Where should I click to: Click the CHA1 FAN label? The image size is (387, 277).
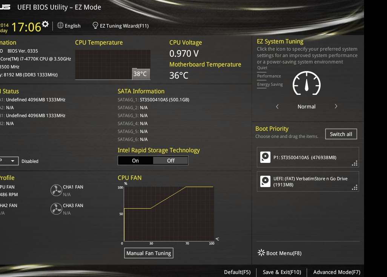pyautogui.click(x=73, y=187)
